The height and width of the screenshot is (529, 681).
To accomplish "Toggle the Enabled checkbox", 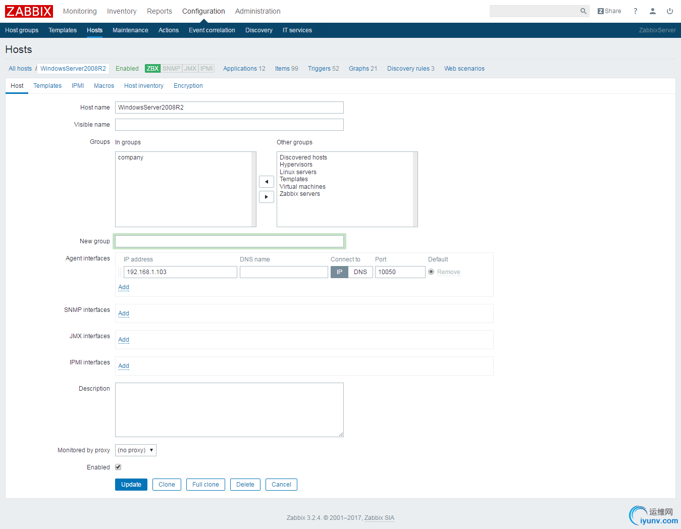I will pos(118,467).
